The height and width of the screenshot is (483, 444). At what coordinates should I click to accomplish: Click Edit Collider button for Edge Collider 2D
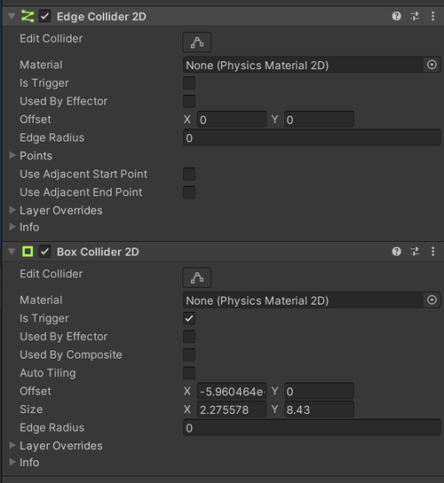pos(197,43)
